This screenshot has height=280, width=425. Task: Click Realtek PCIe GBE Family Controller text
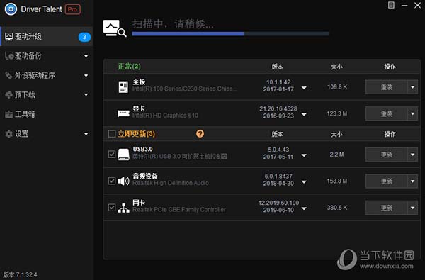coord(179,209)
